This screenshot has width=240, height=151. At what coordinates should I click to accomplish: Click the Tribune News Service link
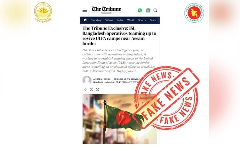coord(127,79)
